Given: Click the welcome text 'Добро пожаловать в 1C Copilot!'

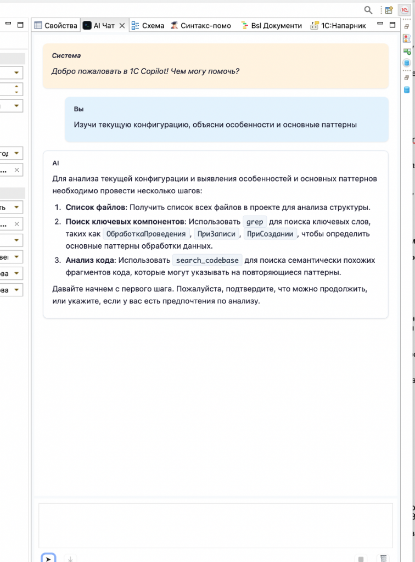Looking at the screenshot, I should [110, 71].
